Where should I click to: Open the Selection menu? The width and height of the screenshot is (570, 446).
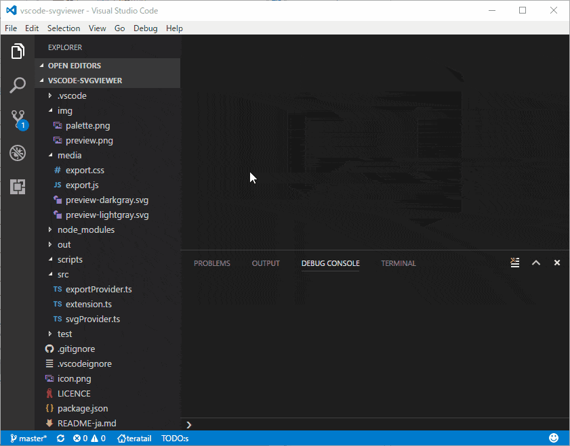click(64, 28)
